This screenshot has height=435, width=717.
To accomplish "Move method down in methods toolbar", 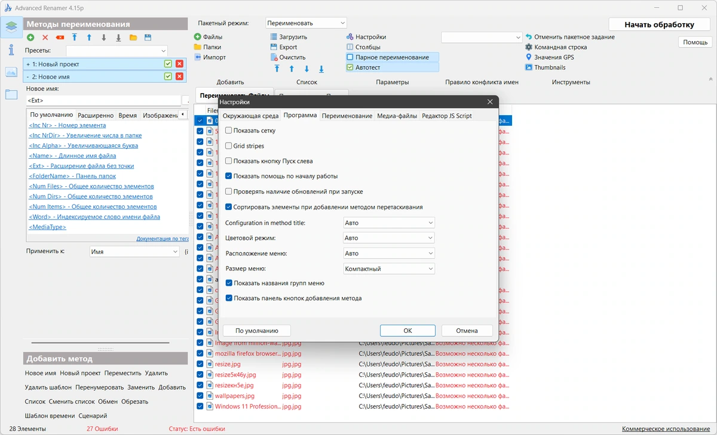I will click(104, 38).
